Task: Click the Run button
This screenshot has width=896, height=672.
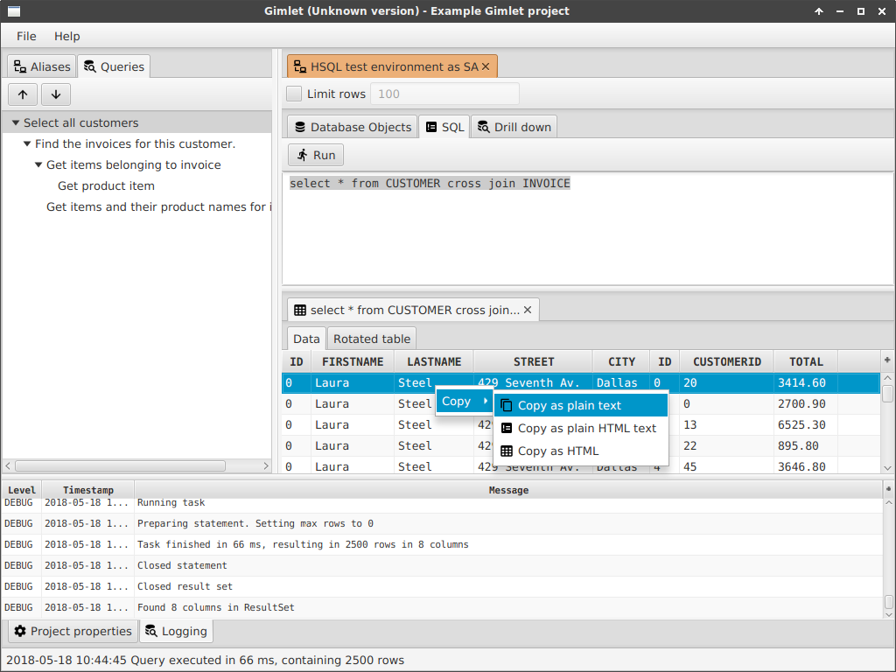Action: pyautogui.click(x=316, y=155)
